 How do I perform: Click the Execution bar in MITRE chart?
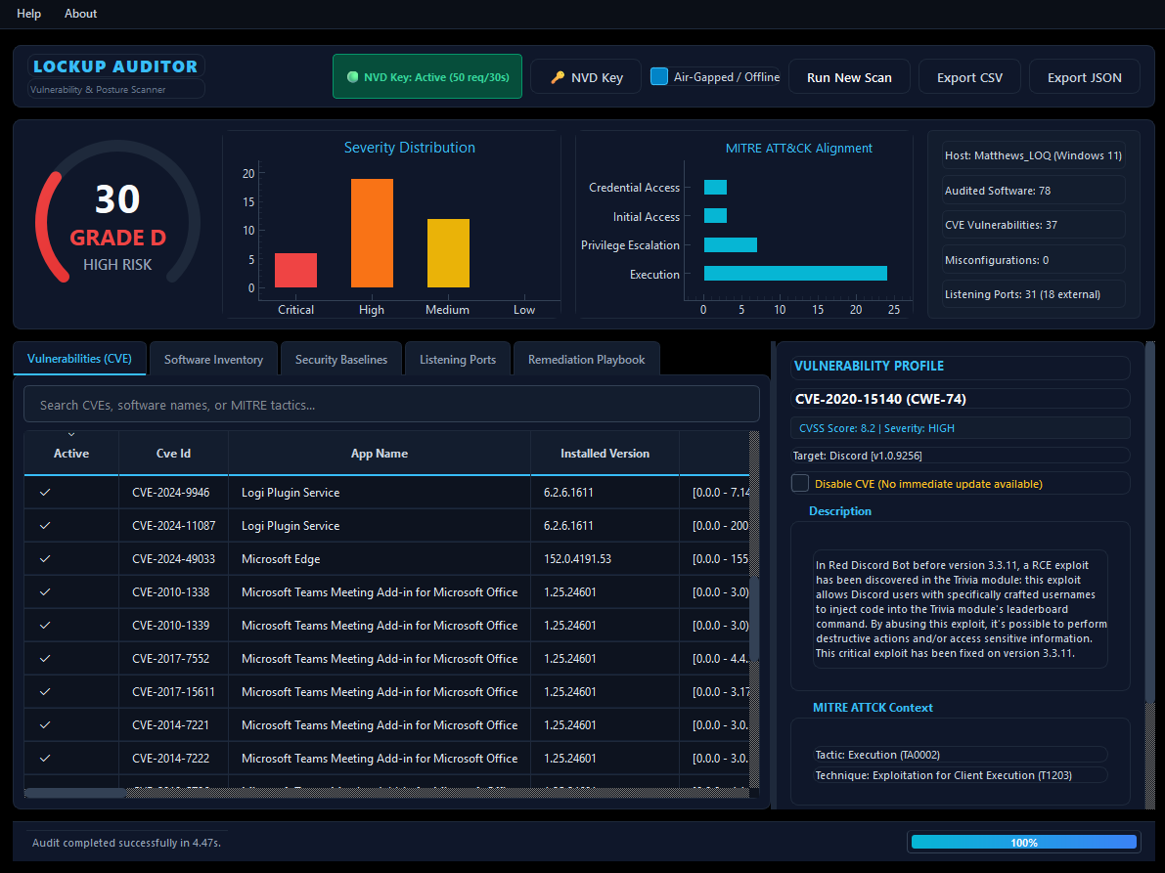(795, 273)
